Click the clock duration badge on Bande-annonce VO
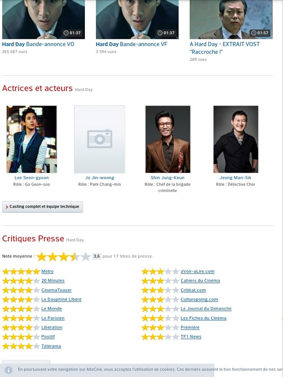The height and width of the screenshot is (377, 283). (72, 33)
